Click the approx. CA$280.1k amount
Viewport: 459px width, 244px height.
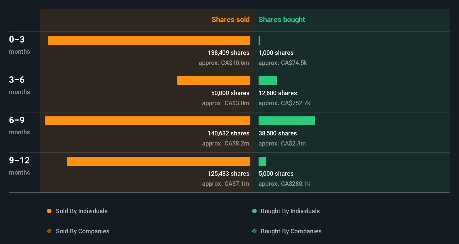pyautogui.click(x=284, y=184)
